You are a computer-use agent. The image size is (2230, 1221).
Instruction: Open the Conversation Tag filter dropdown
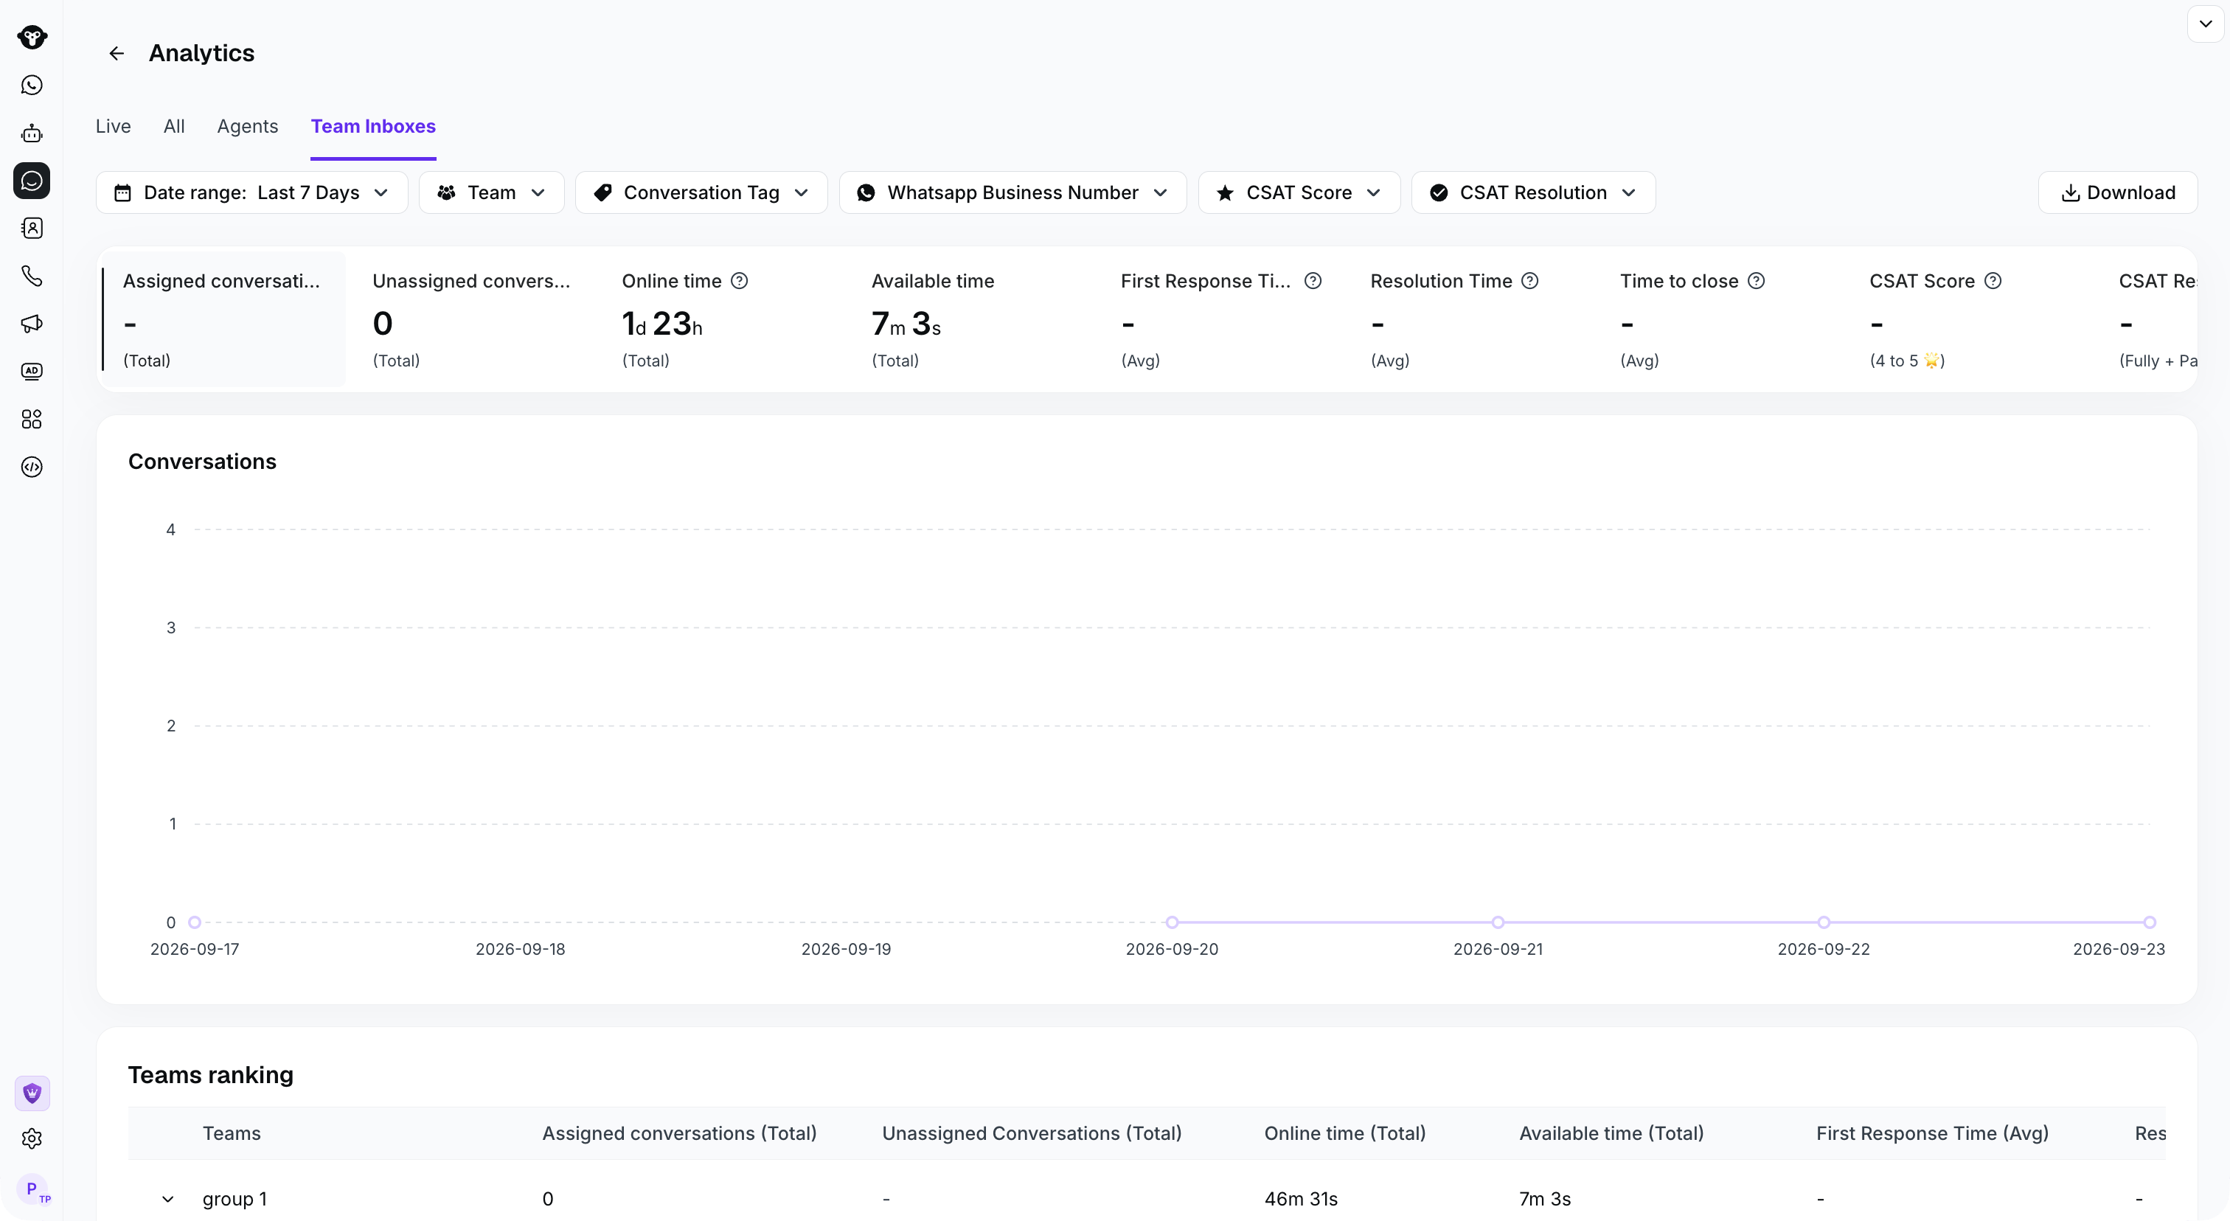[701, 192]
